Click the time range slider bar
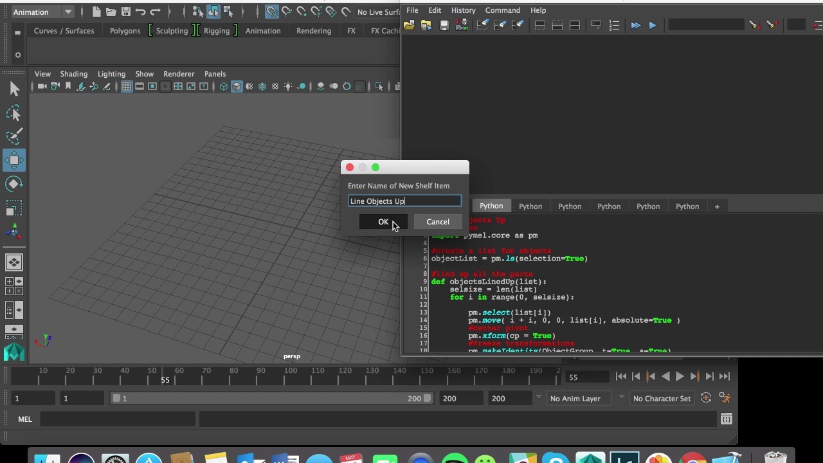 click(270, 398)
